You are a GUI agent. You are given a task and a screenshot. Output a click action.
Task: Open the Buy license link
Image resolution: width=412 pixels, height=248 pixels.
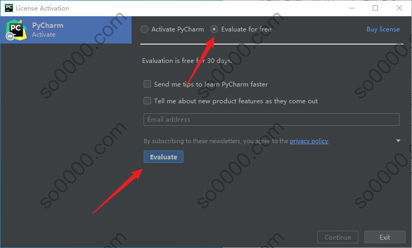(x=383, y=29)
